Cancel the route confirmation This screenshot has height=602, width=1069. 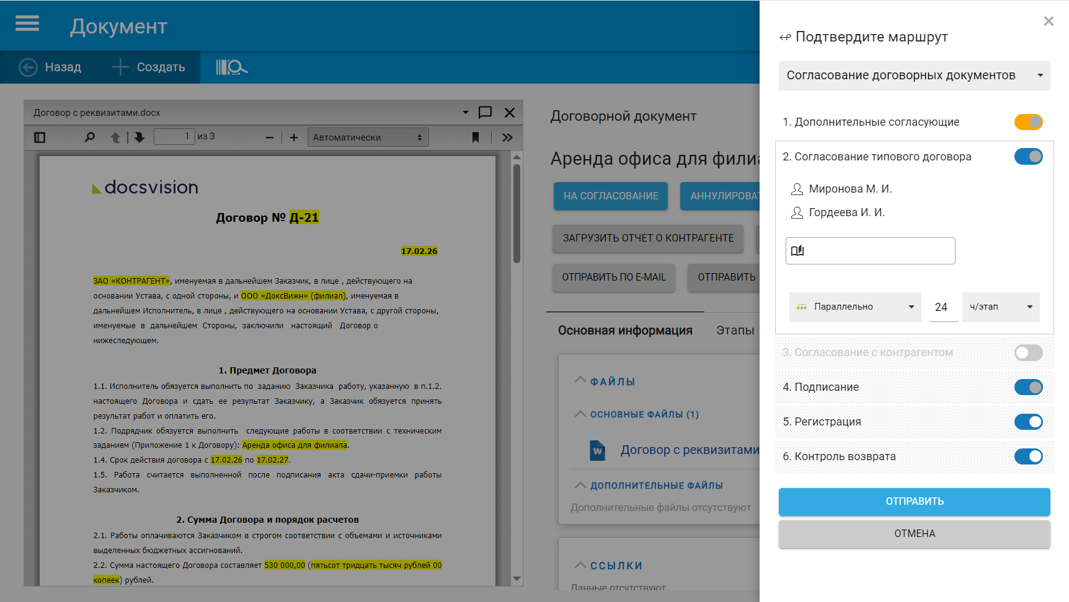[914, 534]
